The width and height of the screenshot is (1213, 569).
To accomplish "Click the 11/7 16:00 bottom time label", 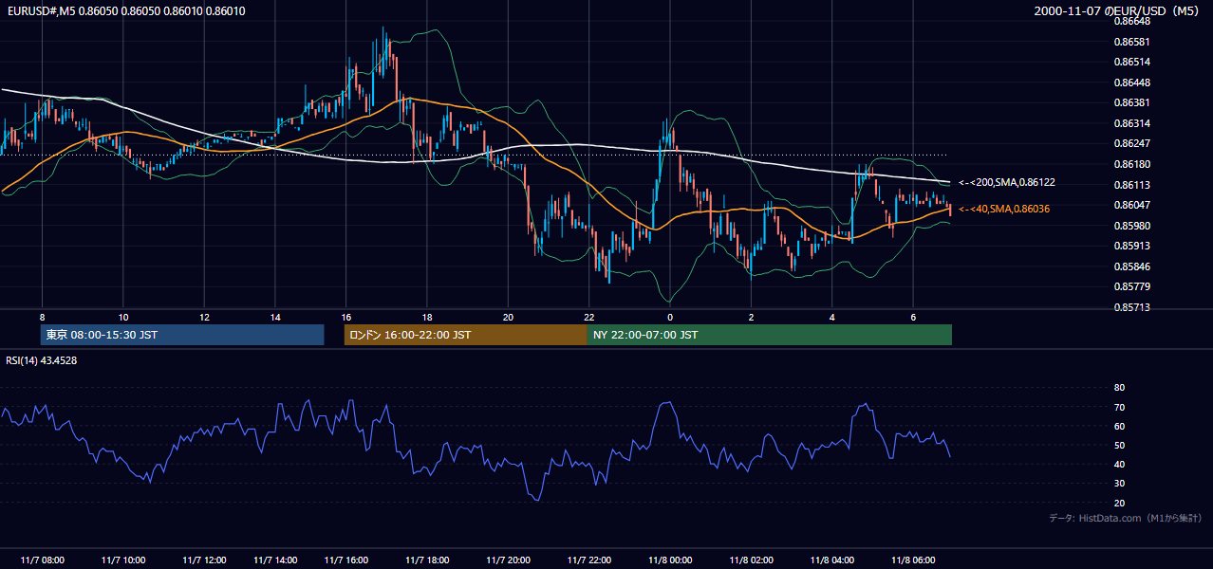I will tap(346, 560).
